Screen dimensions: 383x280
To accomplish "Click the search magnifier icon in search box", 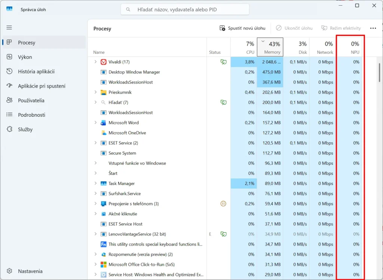I will 128,9.
